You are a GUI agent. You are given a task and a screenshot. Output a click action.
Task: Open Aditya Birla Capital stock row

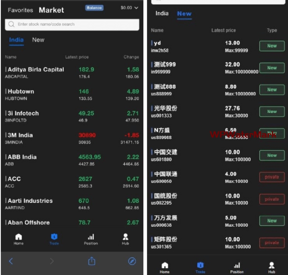[72, 73]
